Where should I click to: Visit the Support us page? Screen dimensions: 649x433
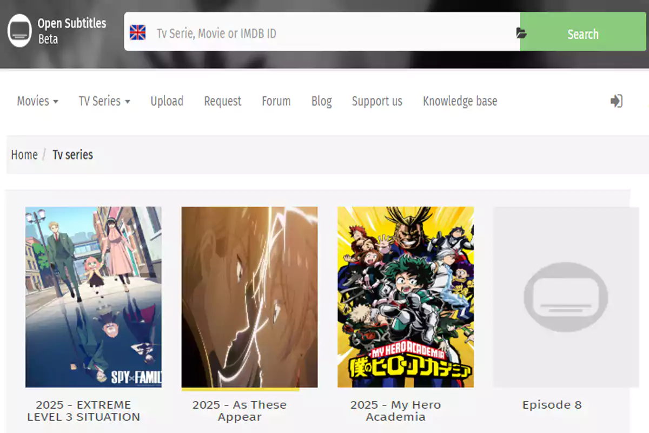[377, 101]
